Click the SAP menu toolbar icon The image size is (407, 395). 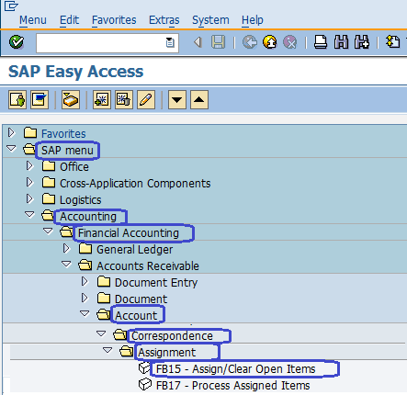tap(40, 99)
